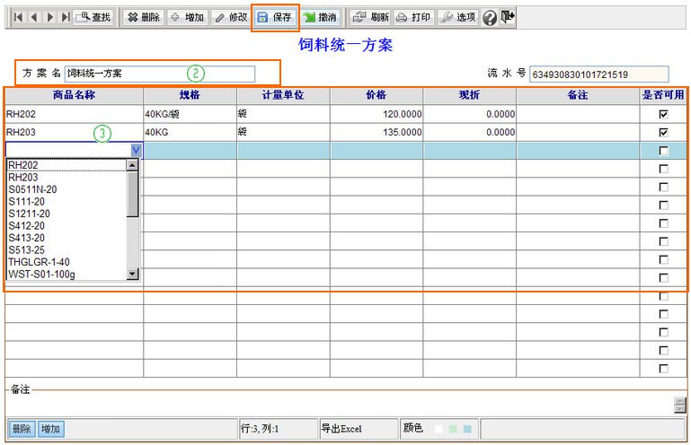
Task: Go to the previous record
Action: (x=34, y=17)
